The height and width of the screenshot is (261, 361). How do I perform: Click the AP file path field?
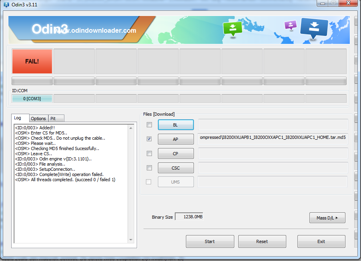[273, 139]
